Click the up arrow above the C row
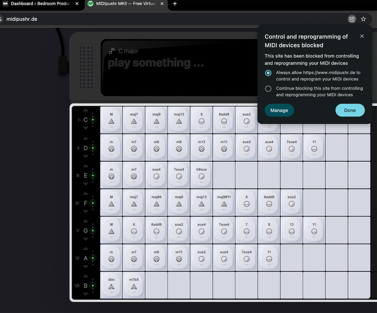The image size is (377, 313). click(x=86, y=110)
